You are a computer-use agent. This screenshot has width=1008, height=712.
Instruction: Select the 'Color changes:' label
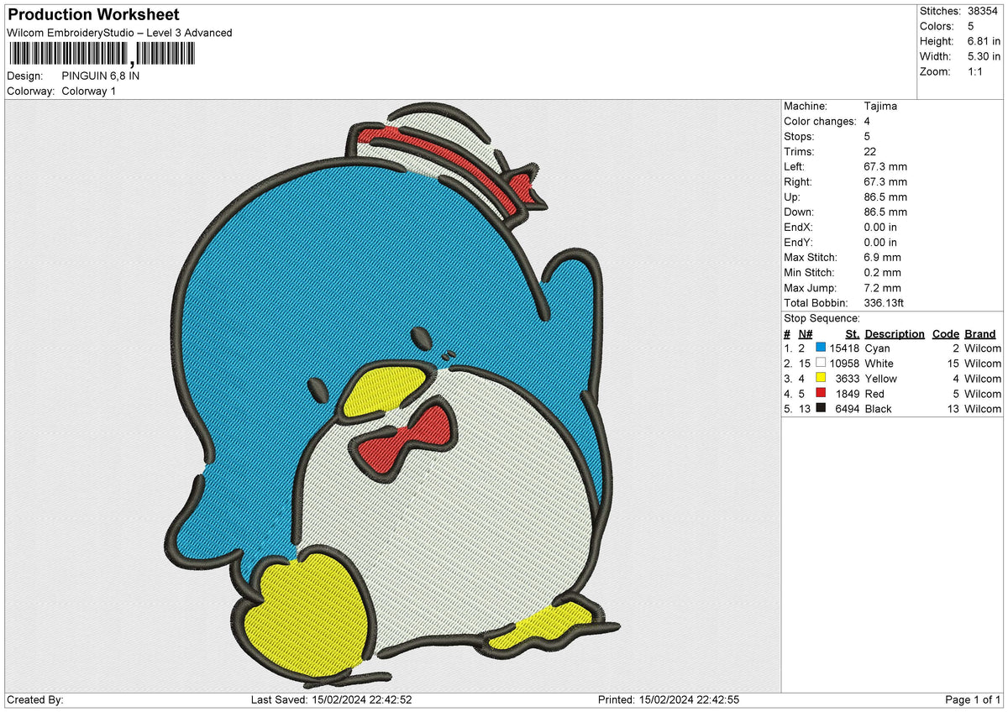(x=820, y=121)
